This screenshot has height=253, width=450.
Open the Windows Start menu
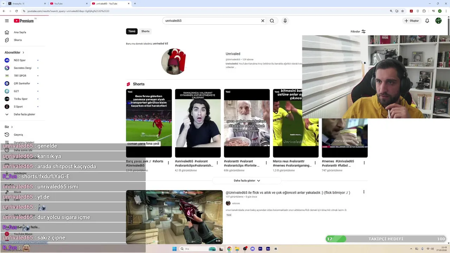coord(174,249)
